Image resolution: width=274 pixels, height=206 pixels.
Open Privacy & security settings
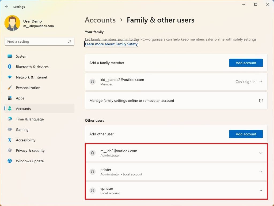30,151
